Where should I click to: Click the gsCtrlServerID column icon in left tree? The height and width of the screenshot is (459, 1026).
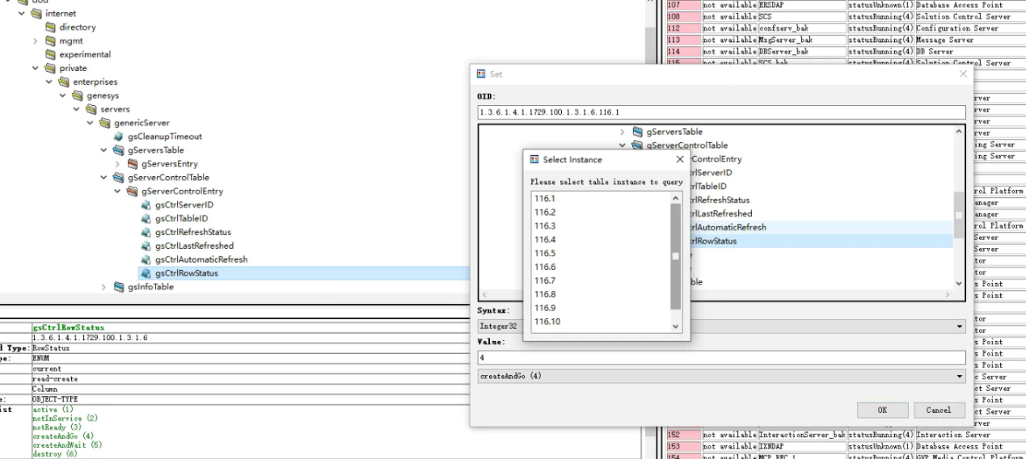146,205
